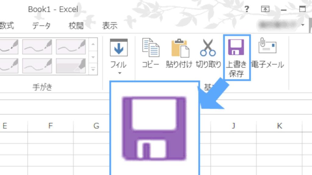Select the コピー (Copy) icon
The height and width of the screenshot is (175, 312).
click(x=151, y=47)
